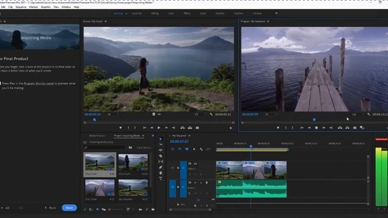
Task: Open Source Monitor button editor plus
Action: click(230, 128)
